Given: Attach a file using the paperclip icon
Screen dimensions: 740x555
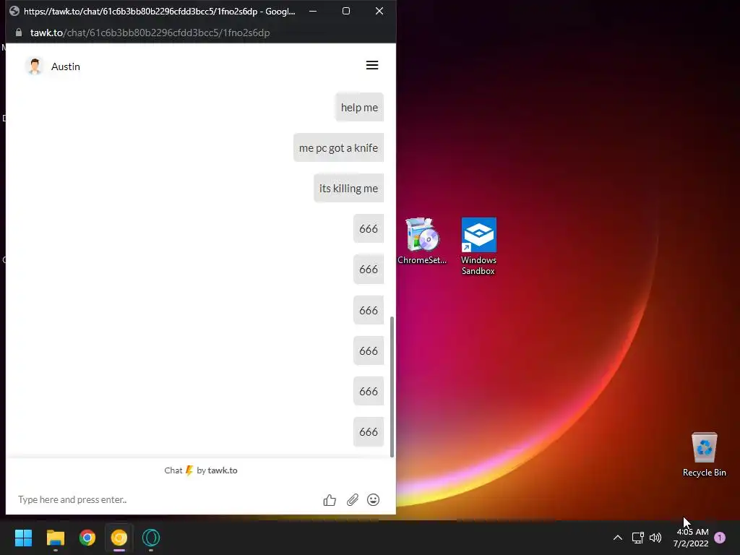Looking at the screenshot, I should click(x=353, y=500).
